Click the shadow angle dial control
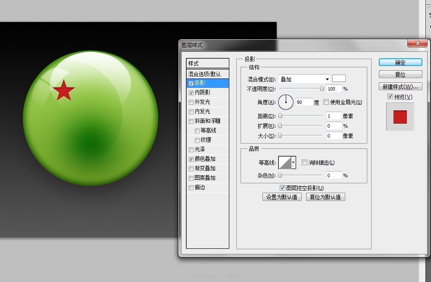 coord(285,102)
